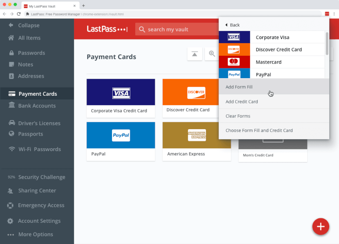Click the Mastercard logo in dropdown list
The width and height of the screenshot is (339, 244).
click(x=234, y=62)
